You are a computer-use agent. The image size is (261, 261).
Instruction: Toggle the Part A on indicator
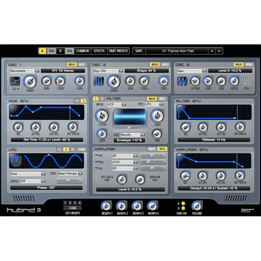coord(183,203)
